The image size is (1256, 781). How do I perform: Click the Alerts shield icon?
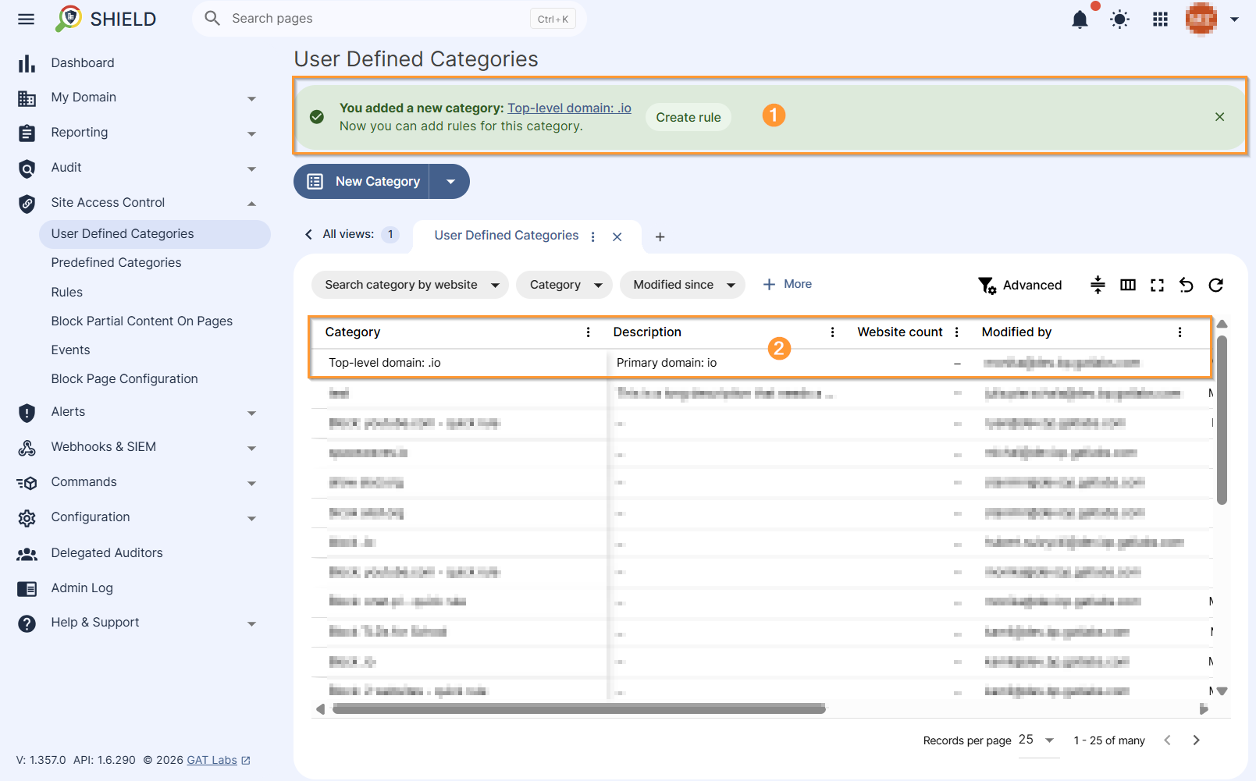click(27, 413)
